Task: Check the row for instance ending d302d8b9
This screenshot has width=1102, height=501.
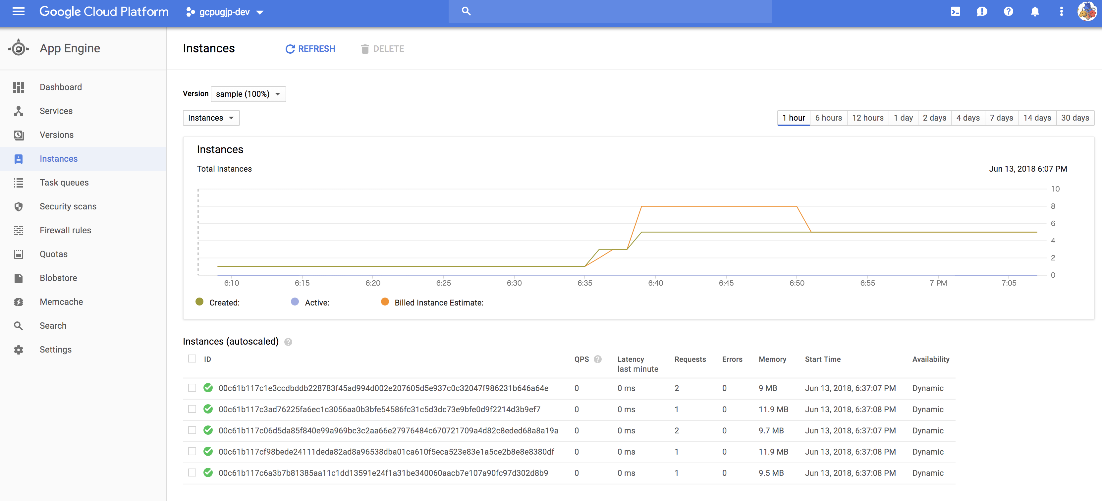Action: coord(192,473)
